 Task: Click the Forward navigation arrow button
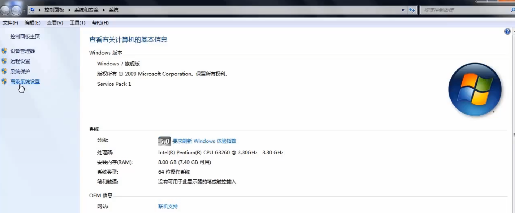(16, 10)
